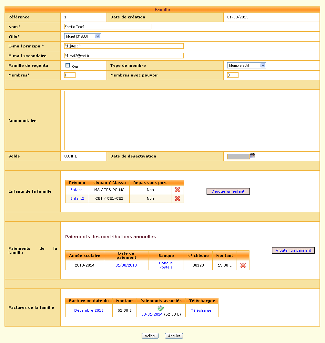Screen dimensions: 325x343
Task: Open the Enfant2 child link
Action: click(x=77, y=198)
